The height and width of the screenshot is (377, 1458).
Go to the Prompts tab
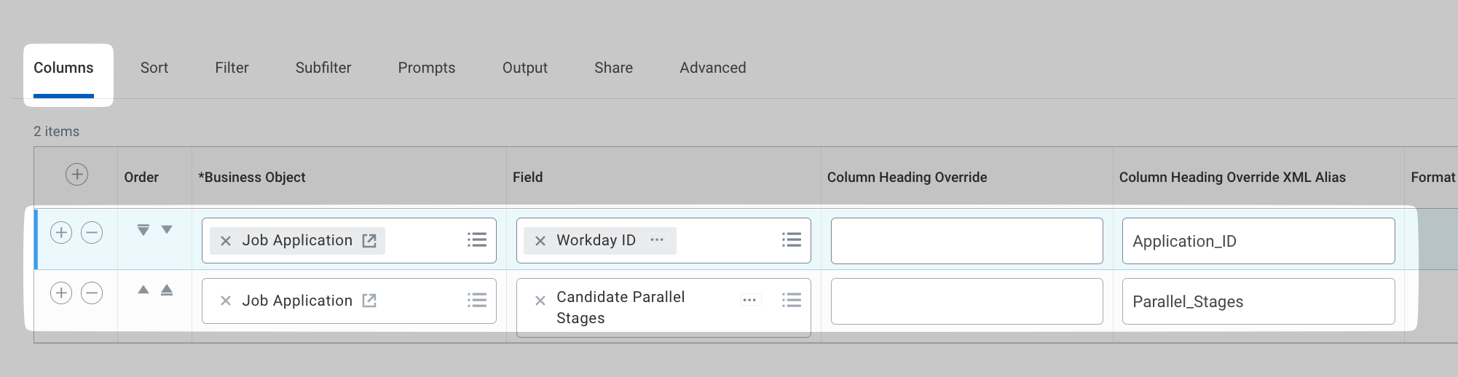[426, 68]
